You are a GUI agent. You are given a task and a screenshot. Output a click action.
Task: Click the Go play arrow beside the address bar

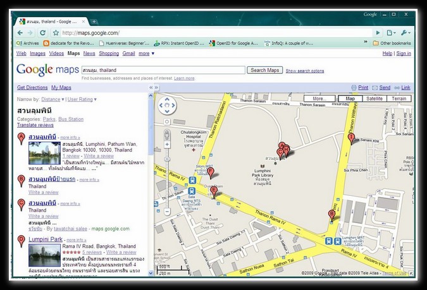point(378,33)
